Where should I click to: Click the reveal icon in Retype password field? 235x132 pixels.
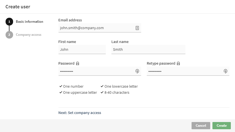[226, 71]
